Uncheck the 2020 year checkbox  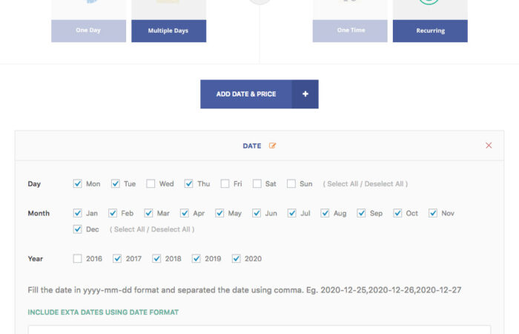(237, 259)
